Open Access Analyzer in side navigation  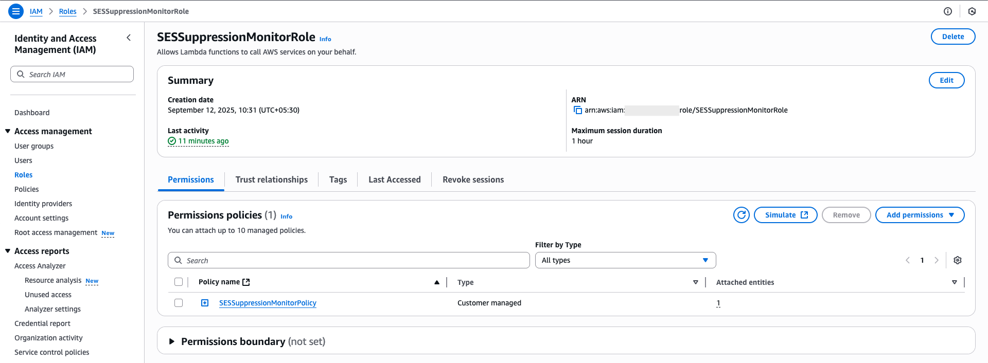pos(40,266)
